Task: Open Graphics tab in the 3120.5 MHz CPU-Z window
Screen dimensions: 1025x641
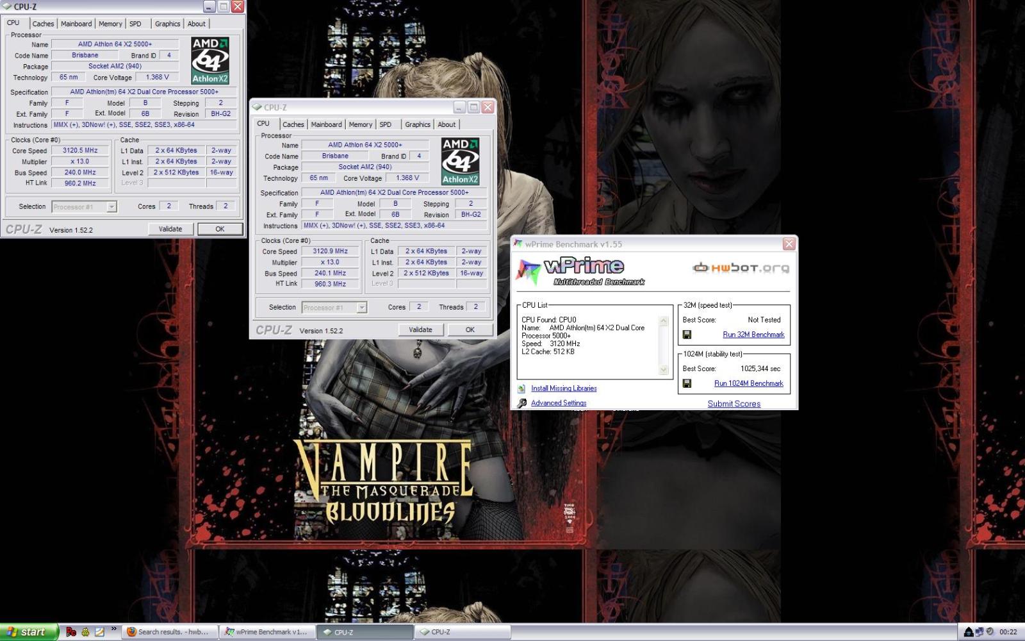Action: pyautogui.click(x=168, y=24)
